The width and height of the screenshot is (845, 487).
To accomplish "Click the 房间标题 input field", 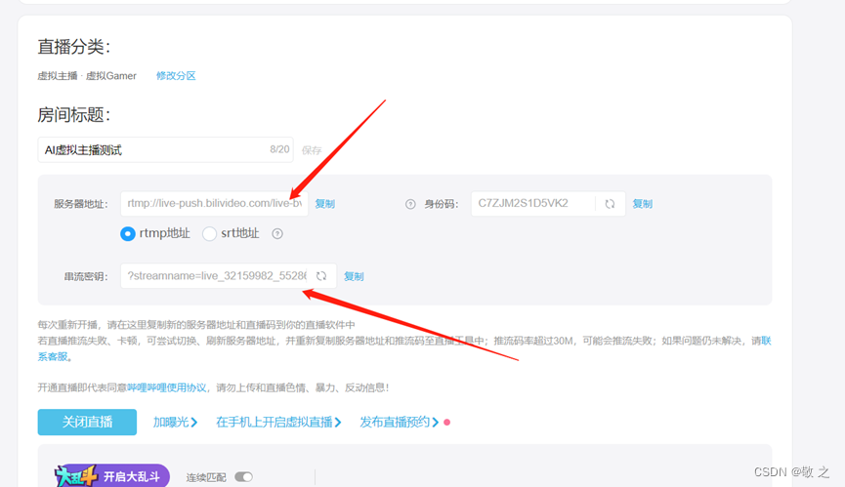I will pyautogui.click(x=165, y=149).
